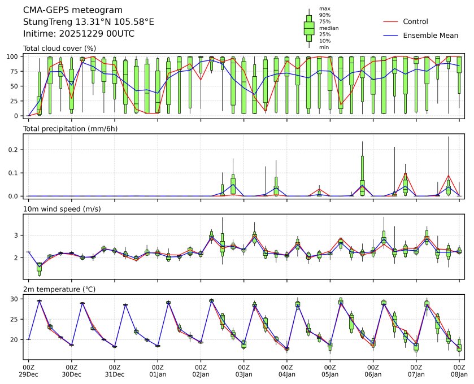Click the 0.2 tick on precipitation axis

(x=15, y=150)
